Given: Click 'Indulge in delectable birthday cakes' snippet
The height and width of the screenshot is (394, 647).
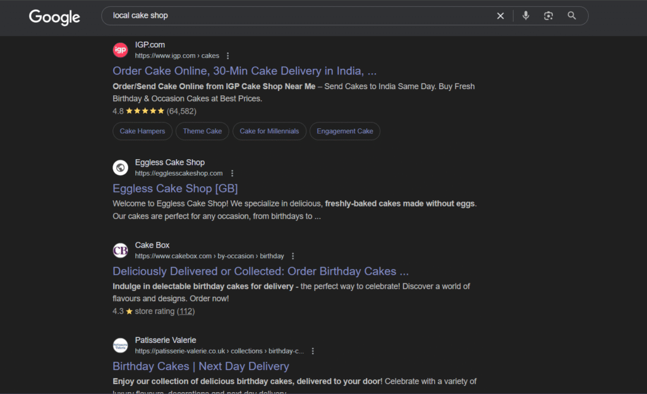Looking at the screenshot, I should pos(203,287).
